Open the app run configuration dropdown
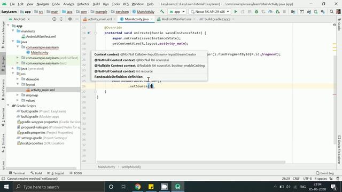This screenshot has width=342, height=192. [x=177, y=12]
